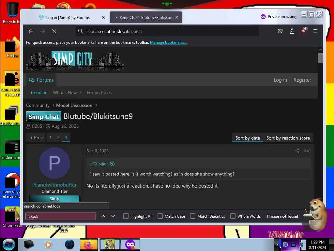Screen dimensions: 334x251
Task: Open the 'Manage bookmarks...' link
Action: [169, 42]
